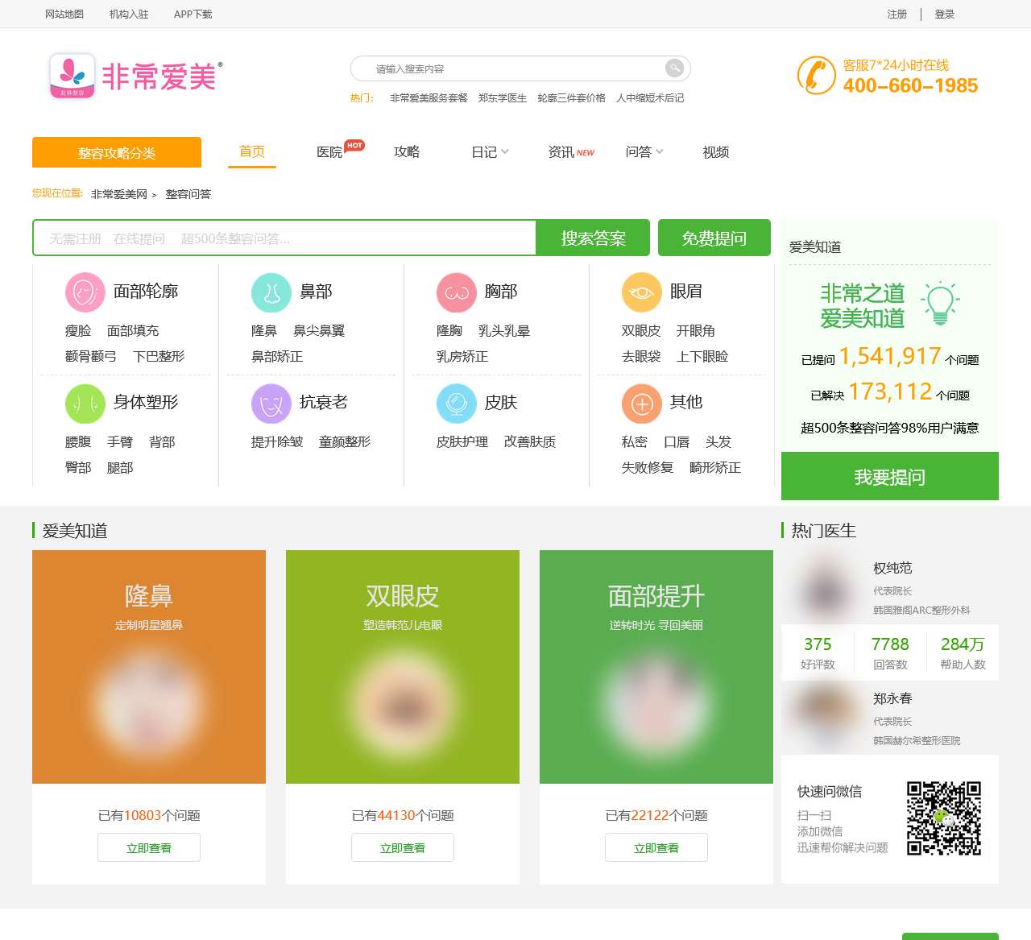Click the search magnifier icon
The image size is (1031, 940).
(674, 68)
